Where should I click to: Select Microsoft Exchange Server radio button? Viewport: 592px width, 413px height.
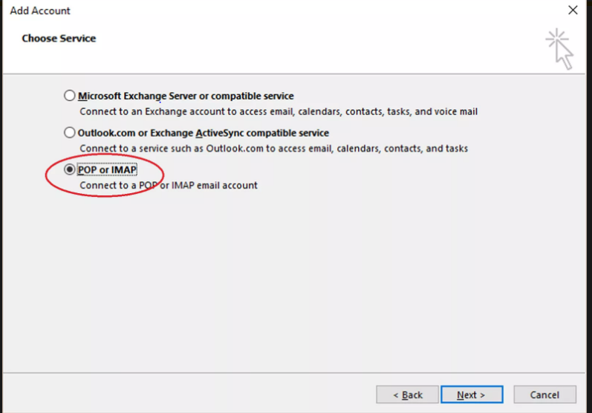tap(70, 96)
